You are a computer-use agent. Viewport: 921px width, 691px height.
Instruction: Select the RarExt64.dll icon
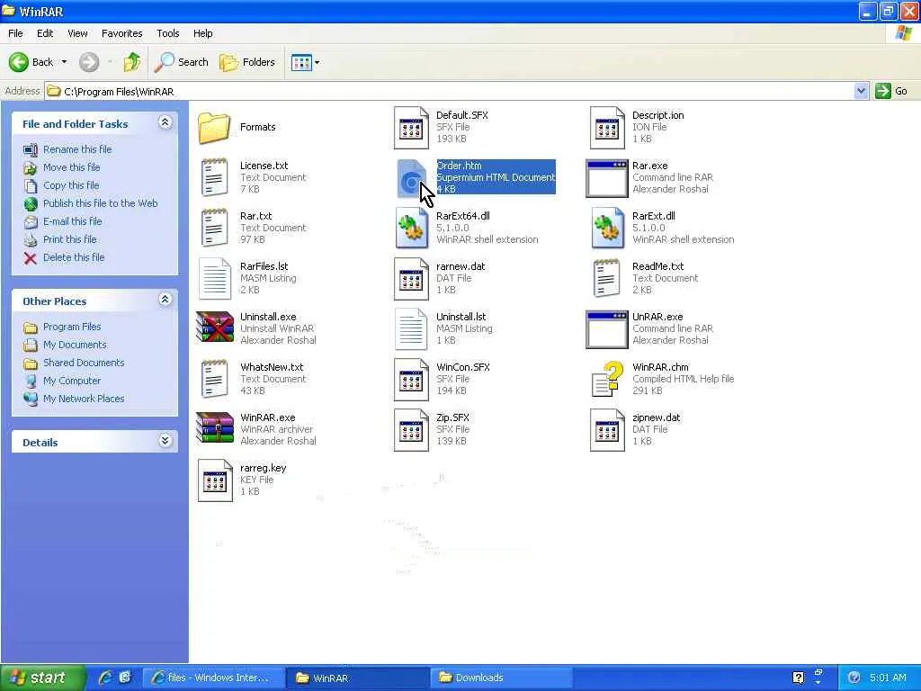[410, 228]
